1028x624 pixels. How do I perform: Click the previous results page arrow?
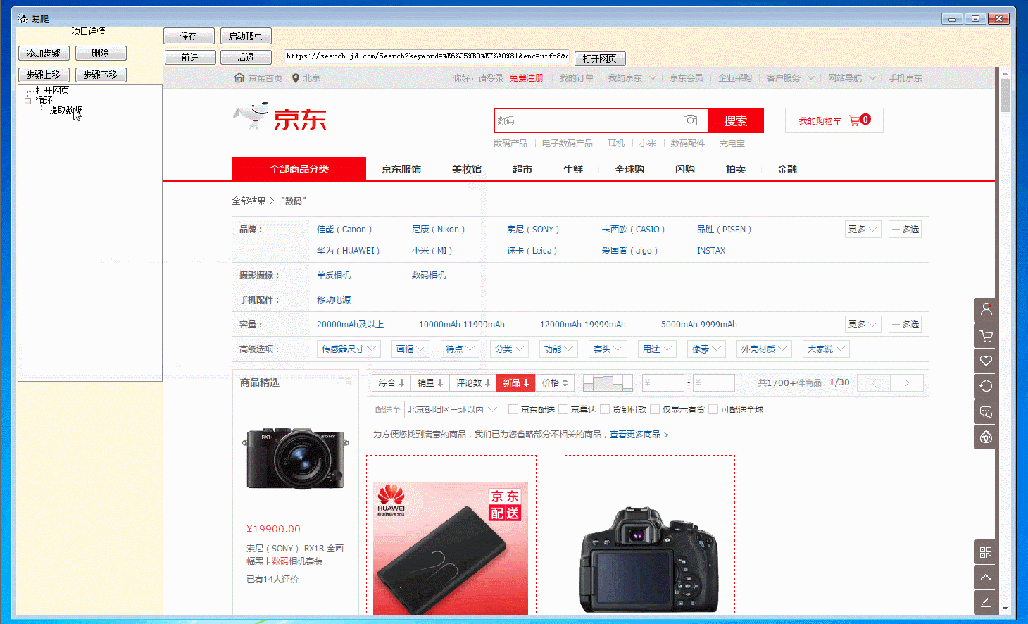click(x=874, y=383)
